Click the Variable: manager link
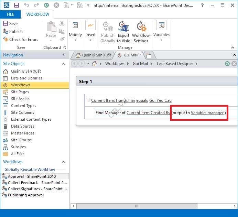The width and height of the screenshot is (238, 217). pos(207,113)
